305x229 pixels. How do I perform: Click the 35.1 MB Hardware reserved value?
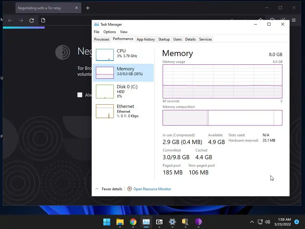[x=269, y=140]
